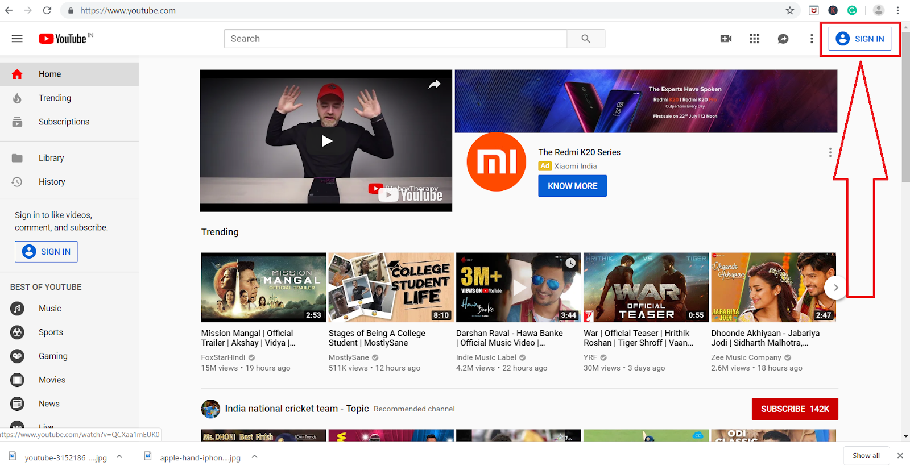Open the hamburger guide menu
The image size is (910, 470).
17,39
